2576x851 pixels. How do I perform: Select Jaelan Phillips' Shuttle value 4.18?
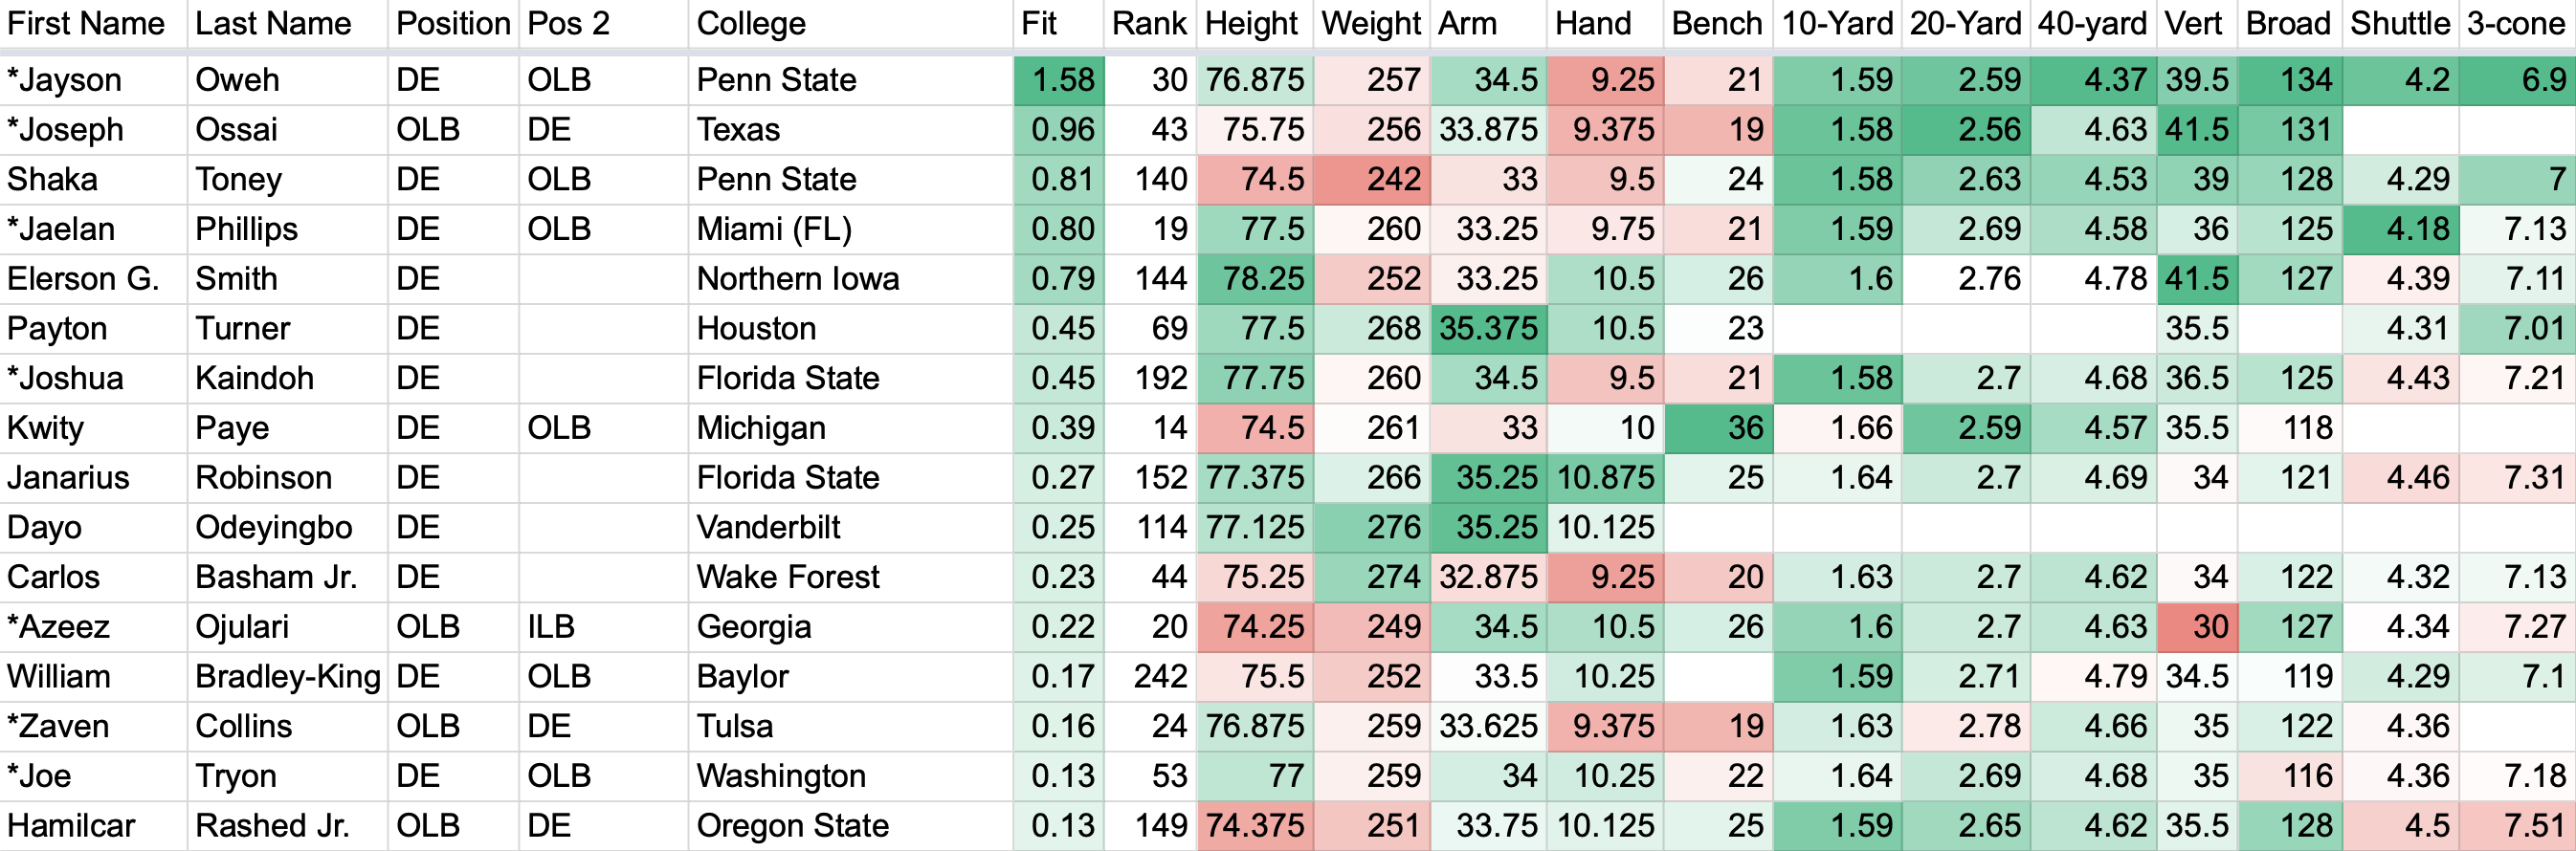coord(2399,229)
